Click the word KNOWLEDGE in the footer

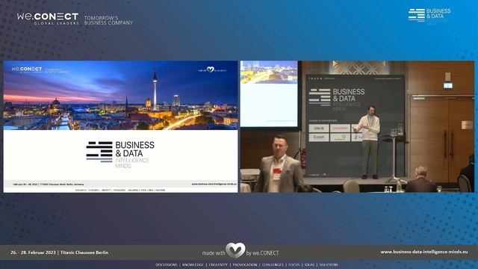pyautogui.click(x=193, y=265)
